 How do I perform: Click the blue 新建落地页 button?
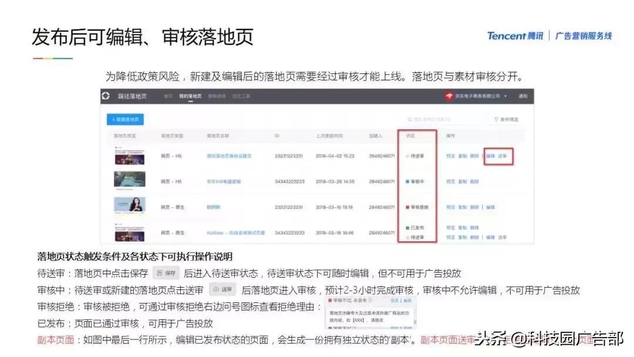(125, 119)
